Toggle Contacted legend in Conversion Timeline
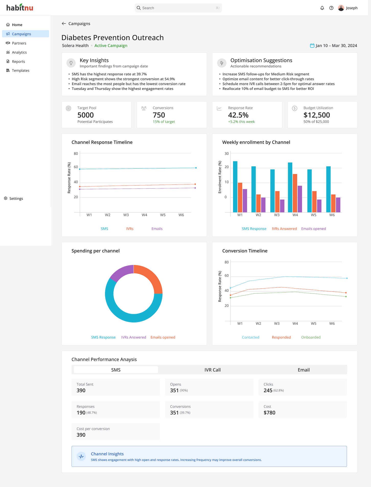 point(251,337)
